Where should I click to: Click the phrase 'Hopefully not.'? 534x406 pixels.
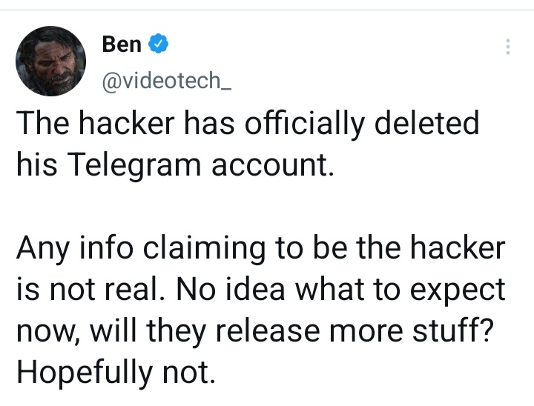point(116,373)
